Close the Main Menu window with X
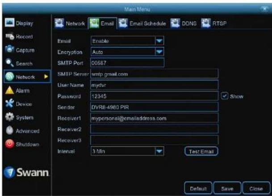The width and height of the screenshot is (272, 196). pos(265,8)
